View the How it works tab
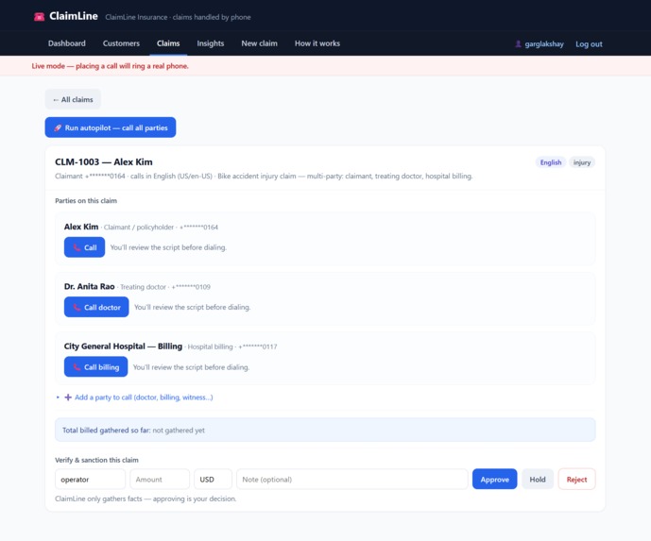The height and width of the screenshot is (541, 651). [x=317, y=43]
